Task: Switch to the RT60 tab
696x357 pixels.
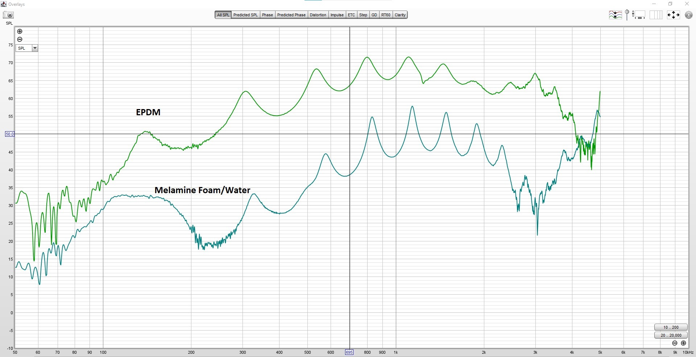Action: coord(386,15)
